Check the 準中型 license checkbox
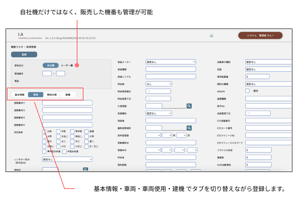 [x=72, y=131]
